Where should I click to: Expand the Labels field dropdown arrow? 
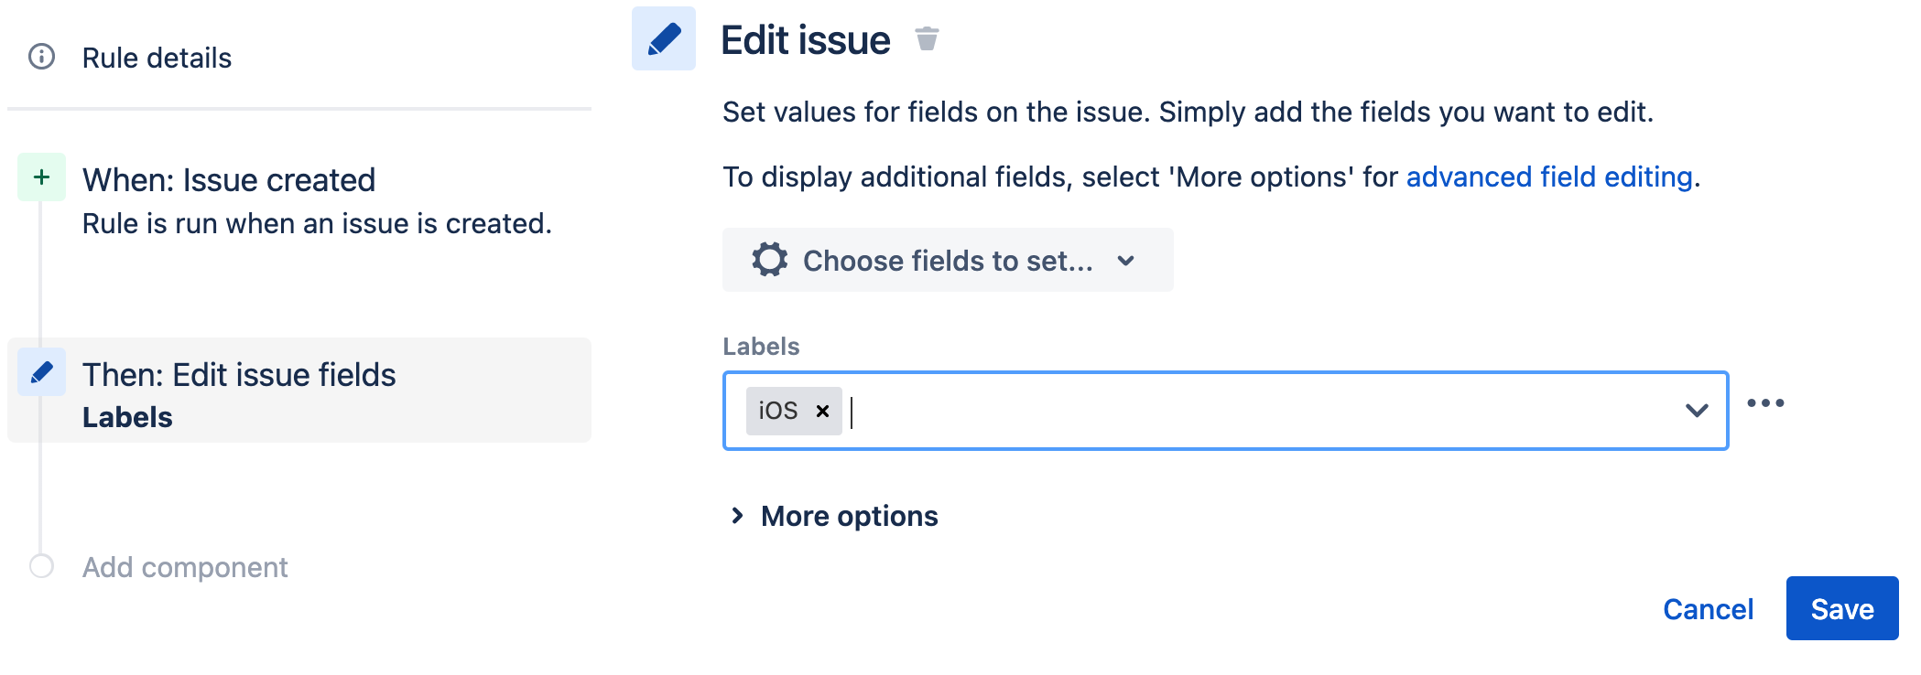click(x=1696, y=411)
